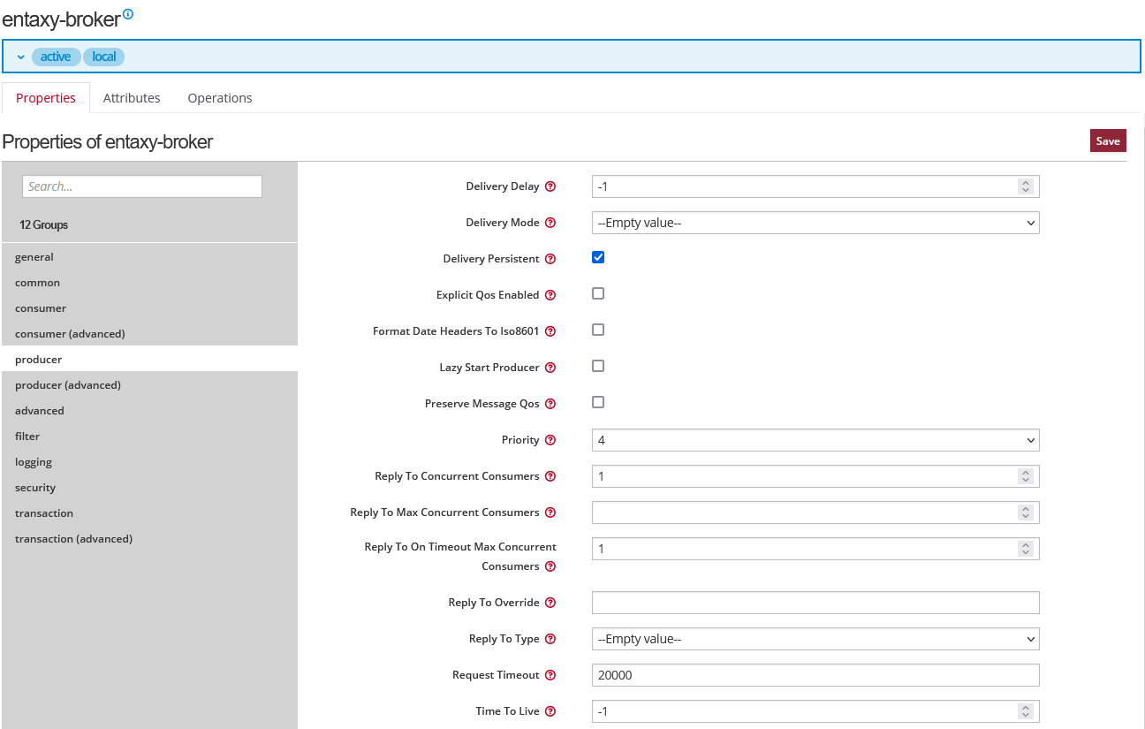1145x729 pixels.
Task: Click the Search groups input field
Action: [x=142, y=186]
